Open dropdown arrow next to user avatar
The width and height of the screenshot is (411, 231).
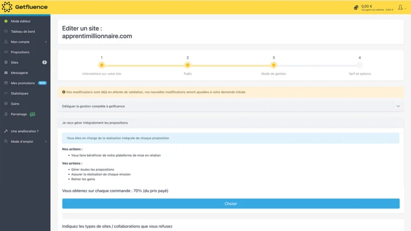[406, 8]
